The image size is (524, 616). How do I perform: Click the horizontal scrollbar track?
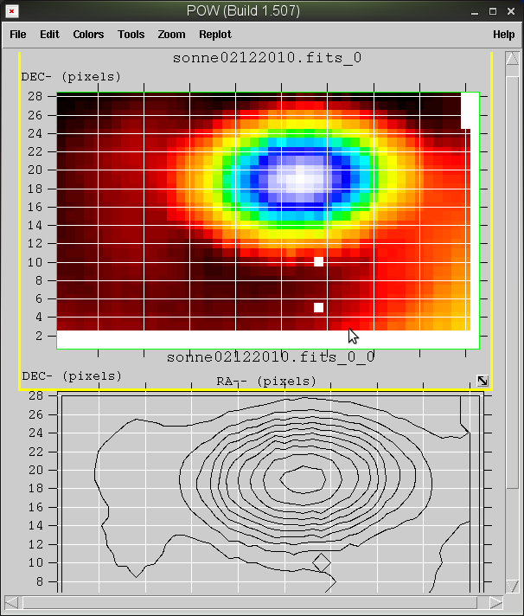[x=251, y=602]
